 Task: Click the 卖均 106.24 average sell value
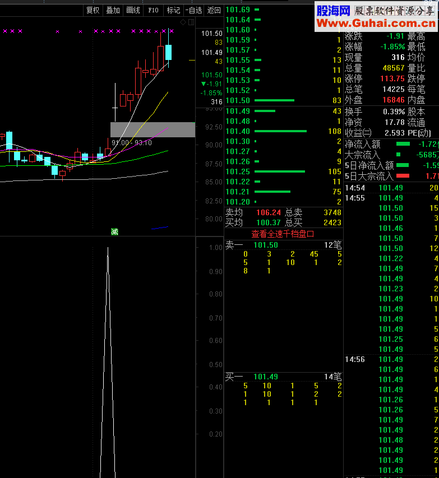pyautogui.click(x=269, y=212)
